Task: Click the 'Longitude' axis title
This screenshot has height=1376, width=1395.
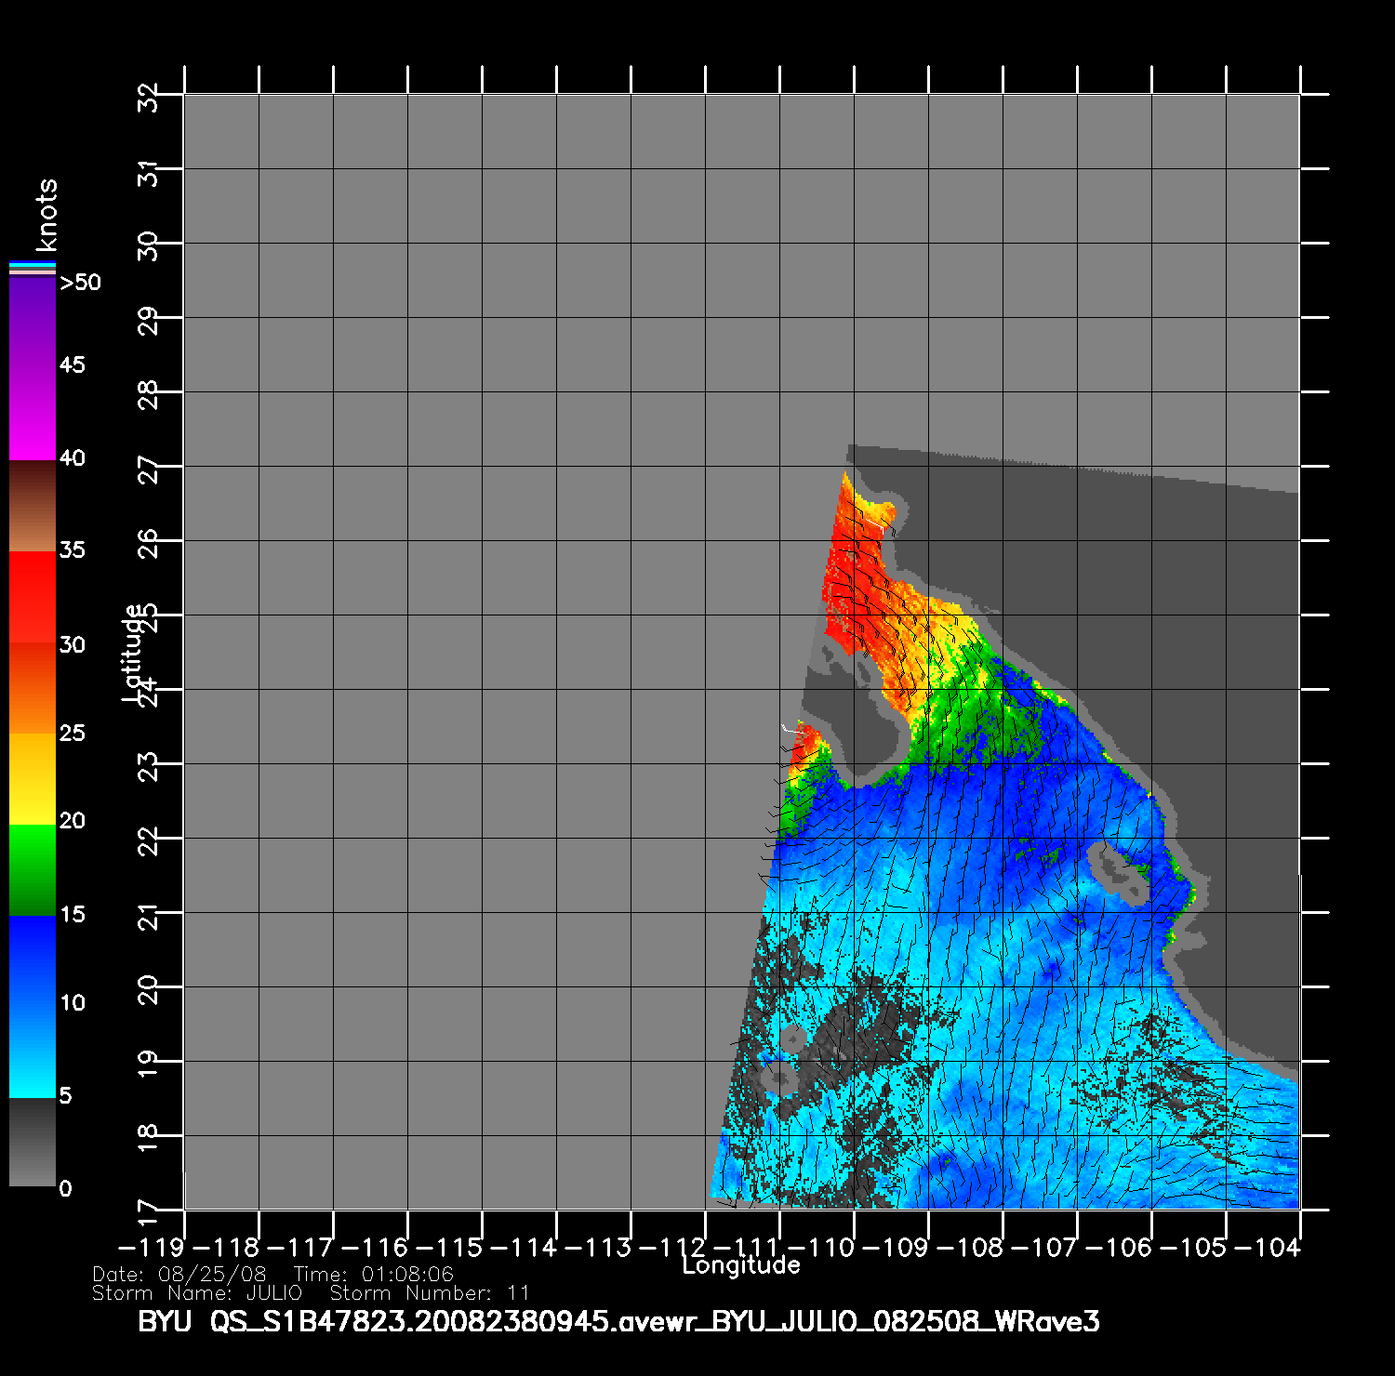Action: click(740, 1265)
